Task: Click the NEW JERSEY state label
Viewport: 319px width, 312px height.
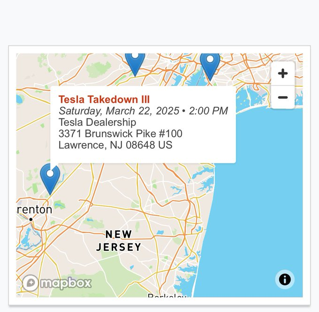Action: click(119, 240)
